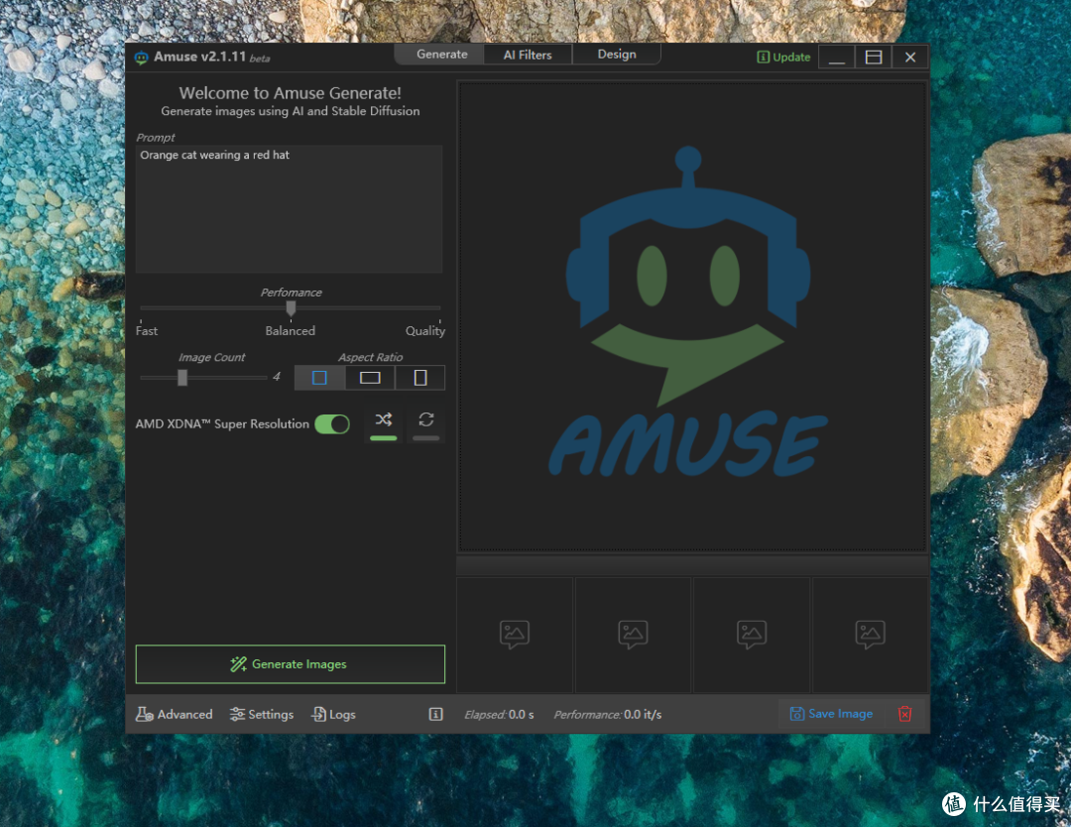
Task: Click inside the Prompt text box
Action: coord(289,209)
